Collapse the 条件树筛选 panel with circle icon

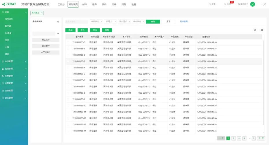point(58,22)
